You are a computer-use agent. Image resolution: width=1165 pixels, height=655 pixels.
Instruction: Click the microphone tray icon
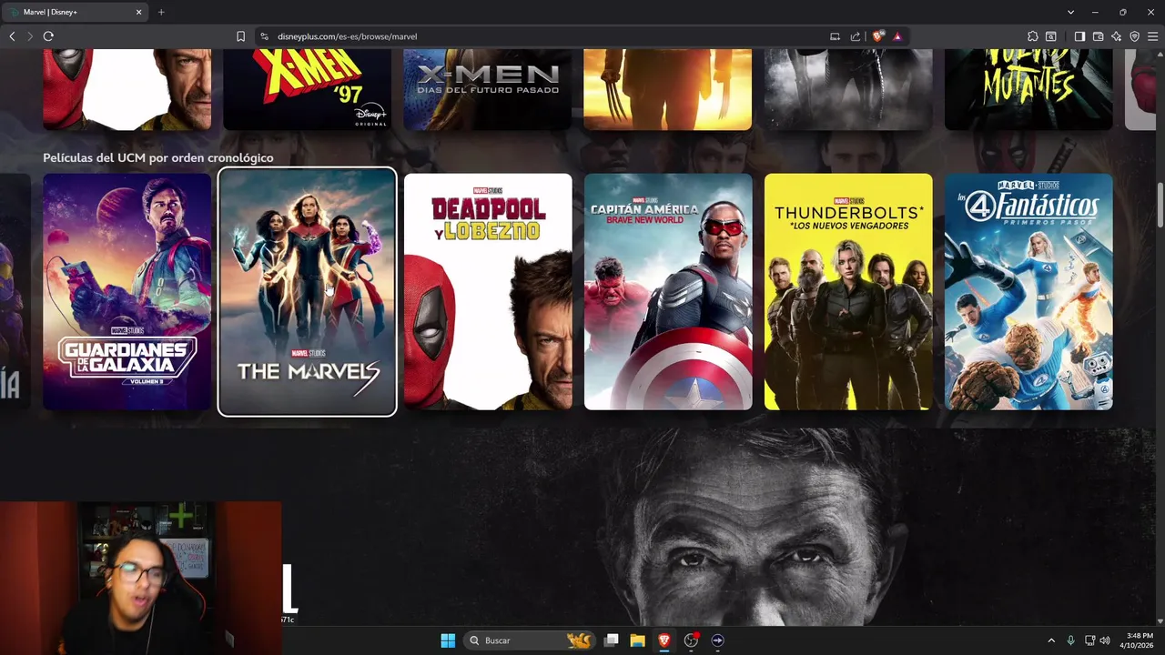tap(1071, 640)
